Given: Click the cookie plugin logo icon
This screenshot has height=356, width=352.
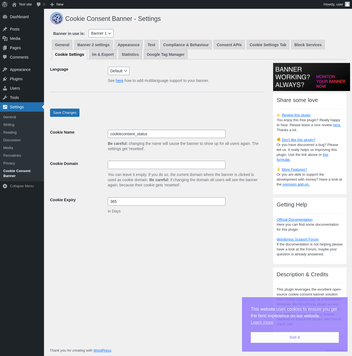Looking at the screenshot, I should pyautogui.click(x=57, y=18).
